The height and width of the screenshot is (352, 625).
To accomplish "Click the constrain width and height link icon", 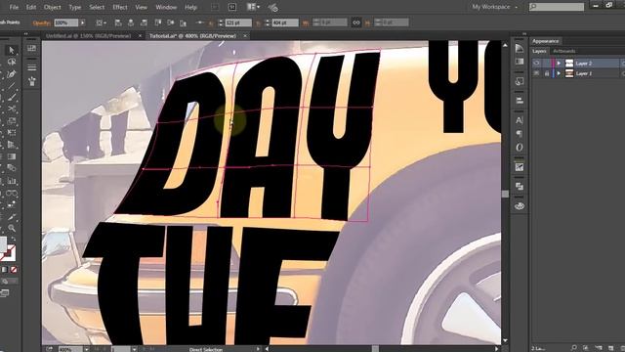I will click(x=355, y=22).
